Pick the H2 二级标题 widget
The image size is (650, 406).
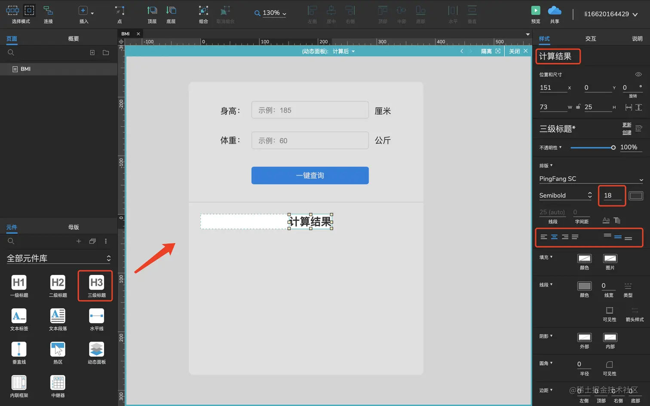(x=58, y=282)
